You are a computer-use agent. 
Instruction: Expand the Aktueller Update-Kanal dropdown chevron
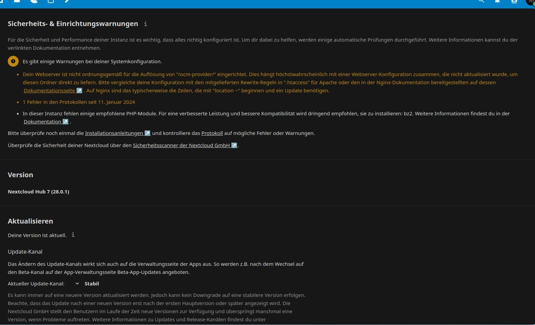[x=77, y=283]
